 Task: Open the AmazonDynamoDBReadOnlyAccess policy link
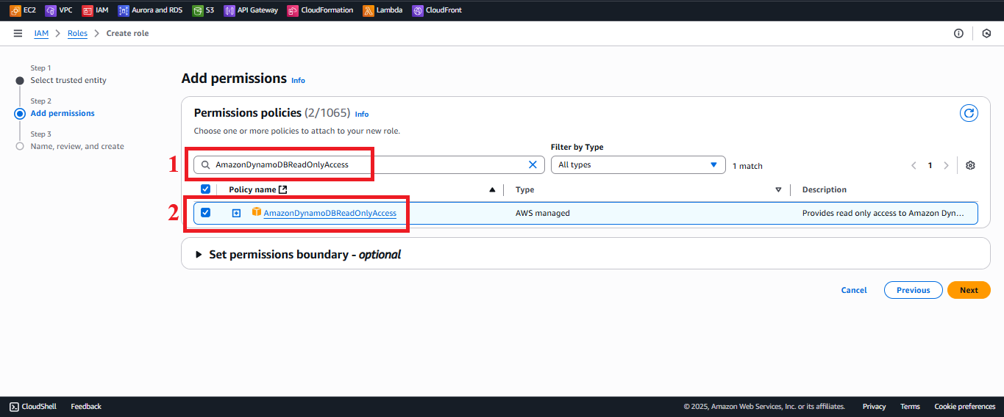pyautogui.click(x=330, y=213)
